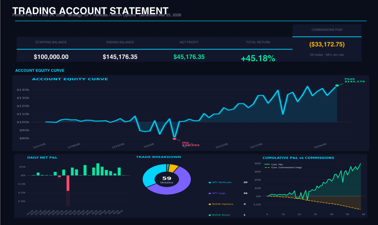378x225 pixels.
Task: Click the Net Profit value $45,176.35
Action: pyautogui.click(x=189, y=57)
